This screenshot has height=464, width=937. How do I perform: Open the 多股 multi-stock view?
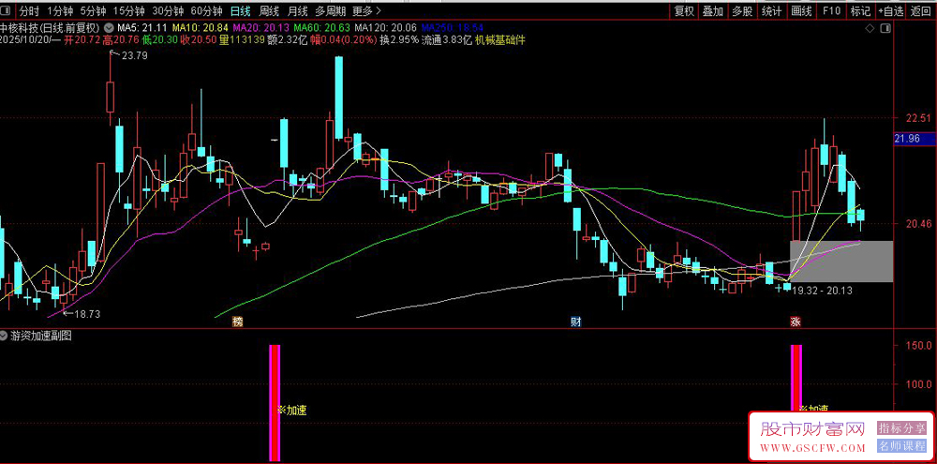[742, 10]
